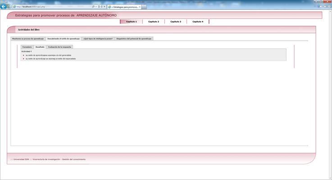Refresh the page using the reload icon
Screen dimensions: 332x180
tap(102, 7)
